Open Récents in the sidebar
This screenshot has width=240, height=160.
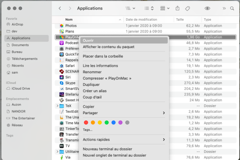point(27,66)
